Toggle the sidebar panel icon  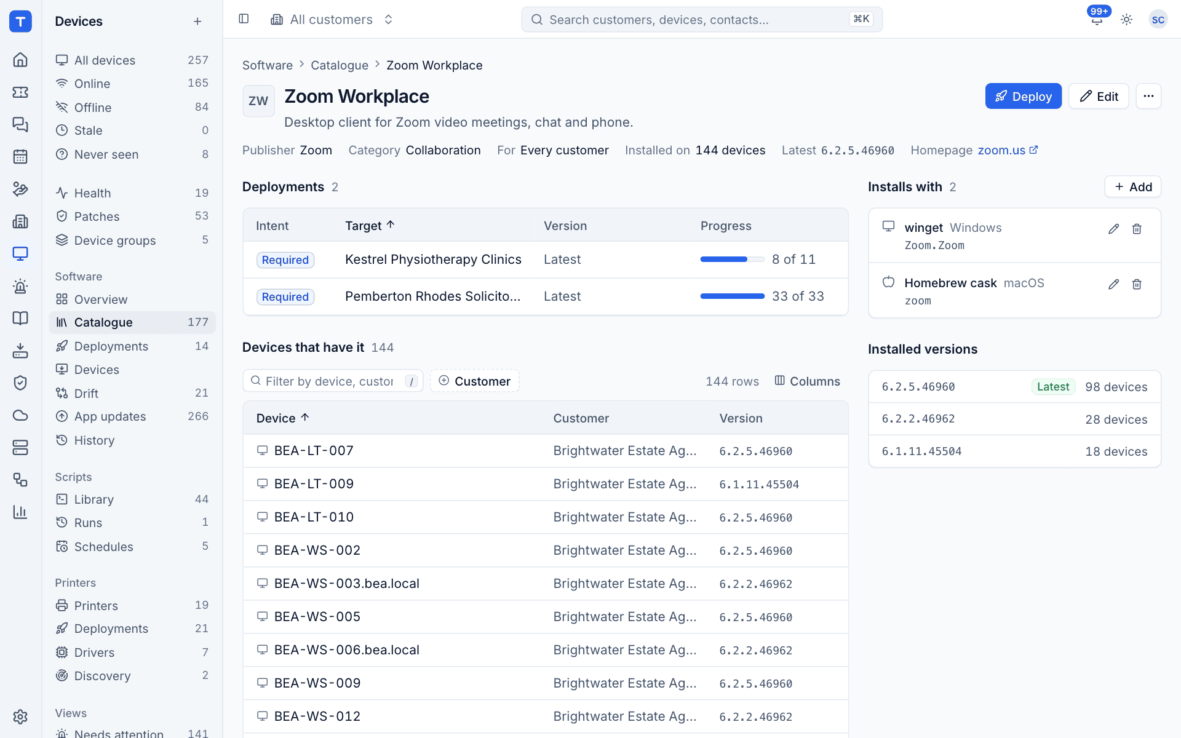tap(244, 19)
